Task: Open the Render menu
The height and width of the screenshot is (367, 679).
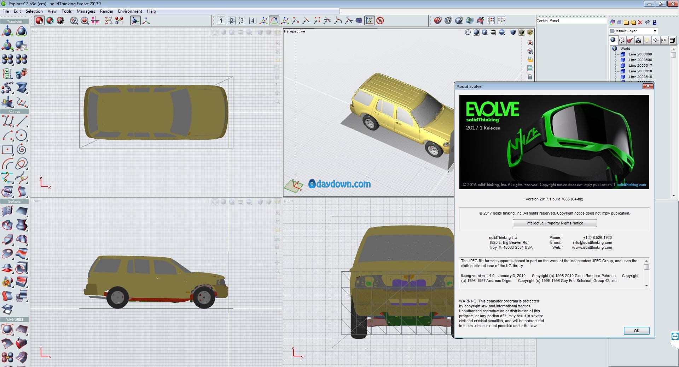Action: 106,11
